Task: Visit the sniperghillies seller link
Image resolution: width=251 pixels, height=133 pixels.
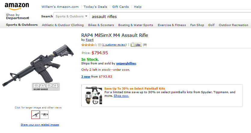Action: [126, 64]
